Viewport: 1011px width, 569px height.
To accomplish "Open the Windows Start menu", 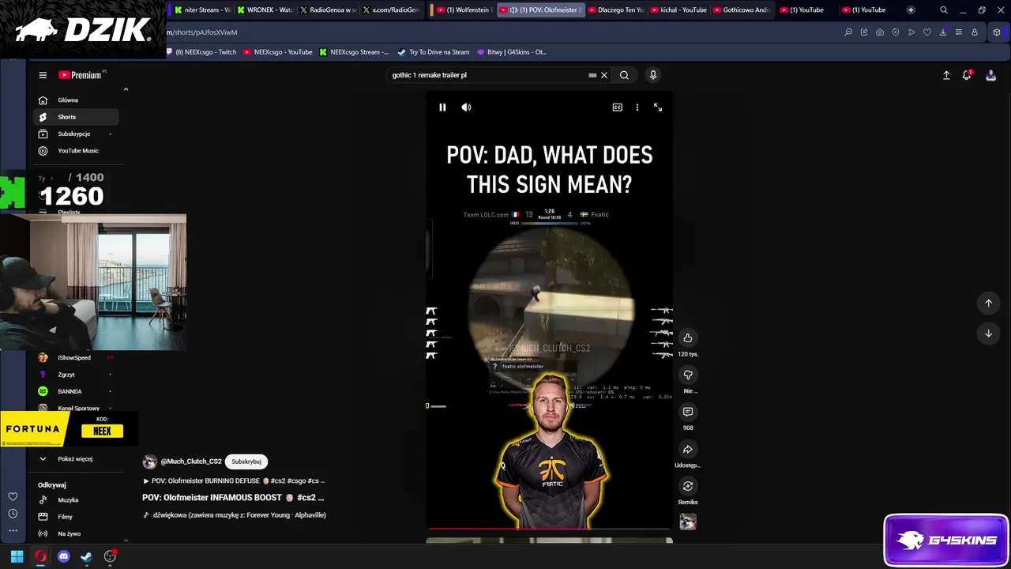I will (x=17, y=556).
